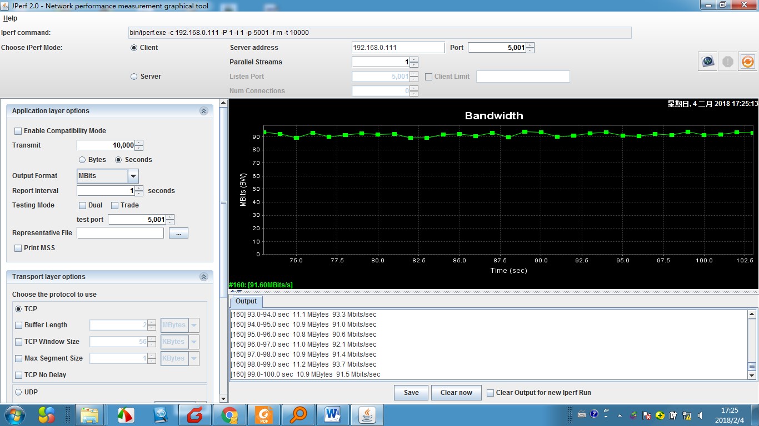Click the grayed-out Stop IPerf icon
Screen dimensions: 759x426
[x=727, y=62]
